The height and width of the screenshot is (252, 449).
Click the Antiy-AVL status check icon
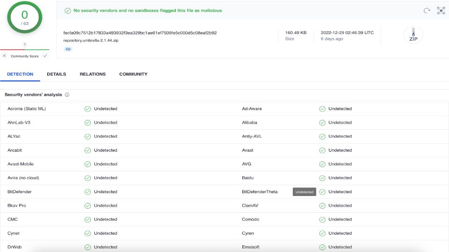point(322,137)
